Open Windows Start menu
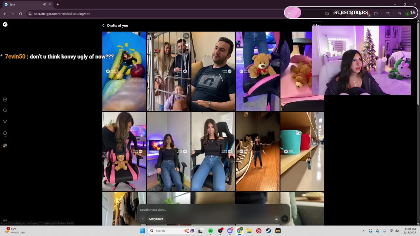This screenshot has height=236, width=420. point(142,231)
